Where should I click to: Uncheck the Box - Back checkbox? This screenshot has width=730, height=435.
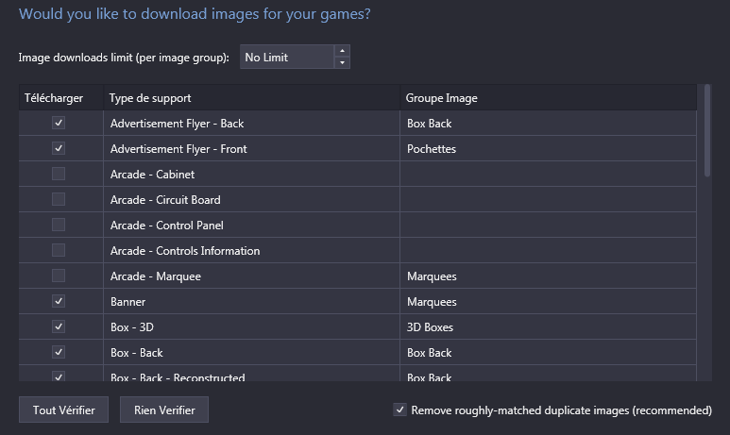pos(59,352)
